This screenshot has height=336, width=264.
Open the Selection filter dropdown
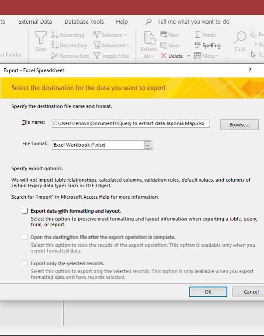pyautogui.click(x=110, y=35)
